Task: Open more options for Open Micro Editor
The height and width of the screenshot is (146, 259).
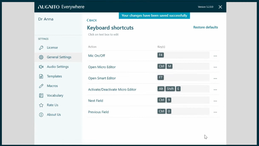Action: (x=215, y=67)
